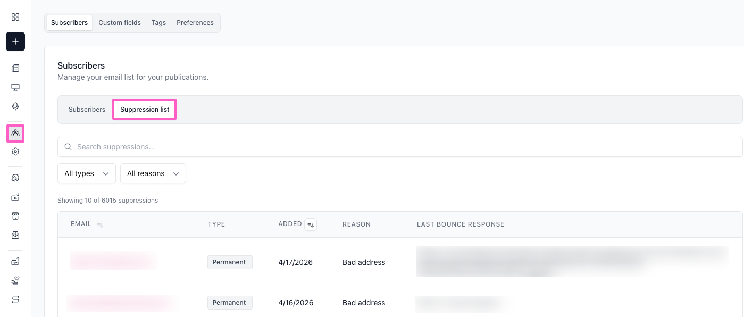Click the Subscribers section heading
Screen dimensions: 744x317
tap(81, 65)
